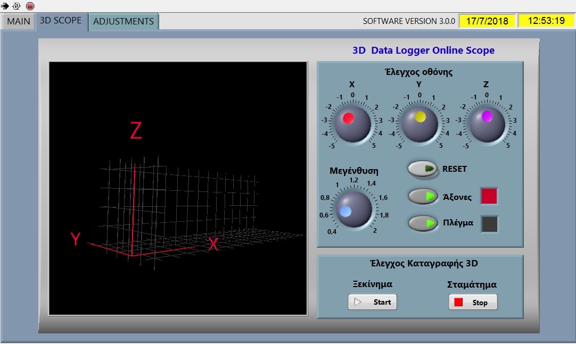The image size is (576, 344).
Task: Click the Μεγένθυση label
Action: click(x=354, y=171)
